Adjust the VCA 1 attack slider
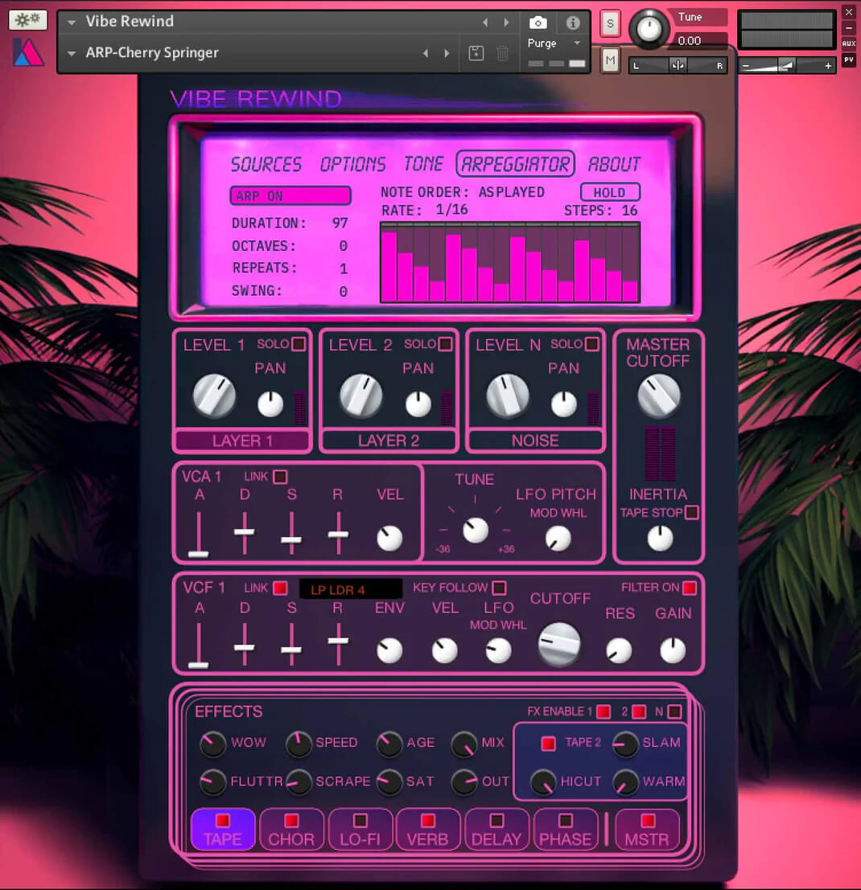861x890 pixels. [x=199, y=552]
